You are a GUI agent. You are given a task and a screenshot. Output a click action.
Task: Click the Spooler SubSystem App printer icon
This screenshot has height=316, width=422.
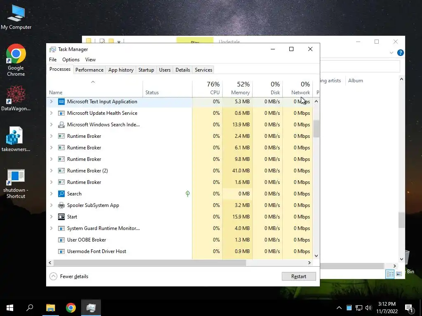point(61,205)
